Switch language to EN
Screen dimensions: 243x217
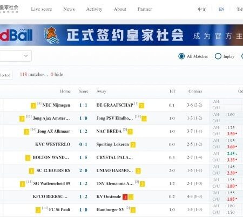pyautogui.click(x=221, y=9)
